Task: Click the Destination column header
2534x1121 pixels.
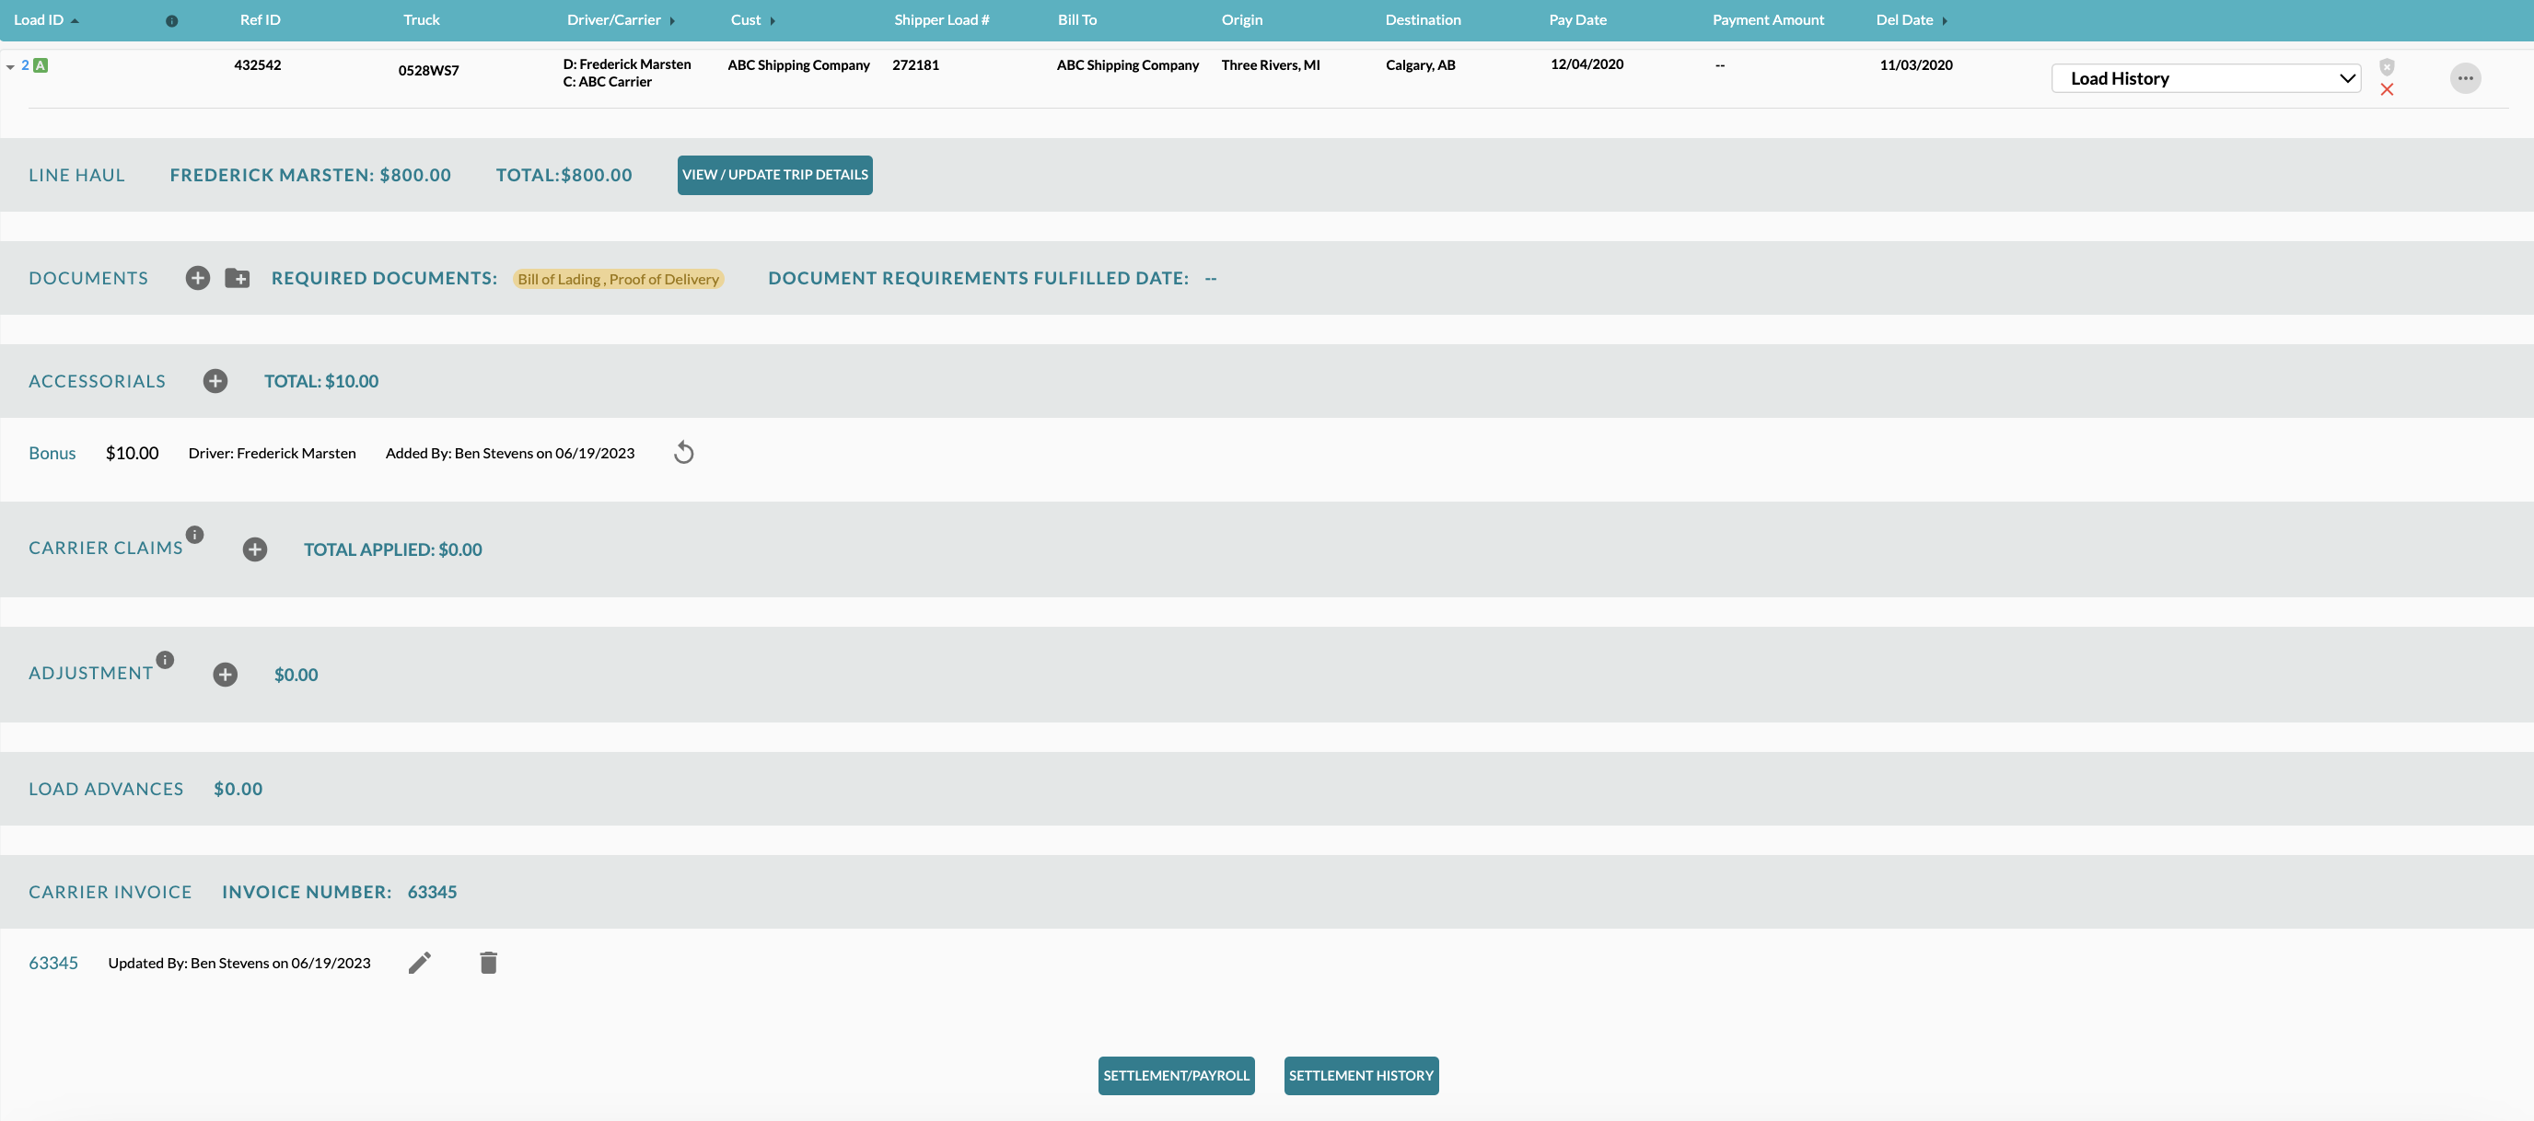Action: [x=1423, y=19]
